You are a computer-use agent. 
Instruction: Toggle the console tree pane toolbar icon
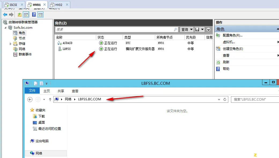26,14
